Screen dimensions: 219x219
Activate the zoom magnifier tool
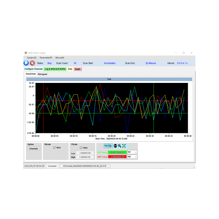tap(119, 146)
